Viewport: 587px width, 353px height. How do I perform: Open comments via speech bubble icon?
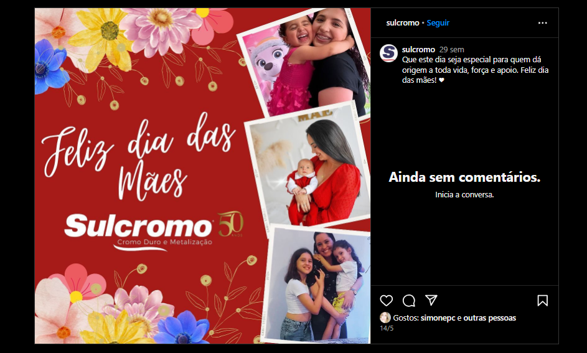409,300
